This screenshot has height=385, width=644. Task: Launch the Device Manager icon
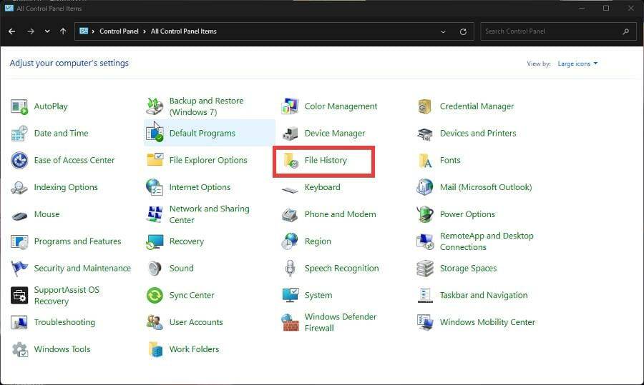pyautogui.click(x=290, y=134)
